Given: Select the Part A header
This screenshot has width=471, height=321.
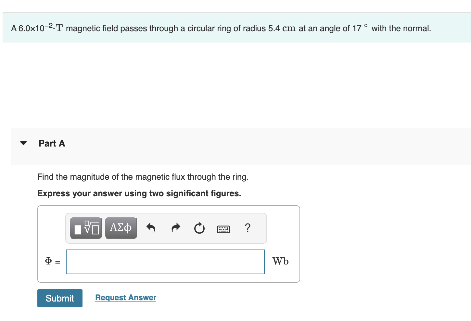Looking at the screenshot, I should click(52, 143).
